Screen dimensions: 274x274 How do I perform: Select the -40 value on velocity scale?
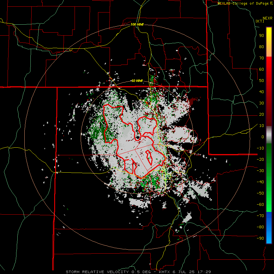point(260,182)
